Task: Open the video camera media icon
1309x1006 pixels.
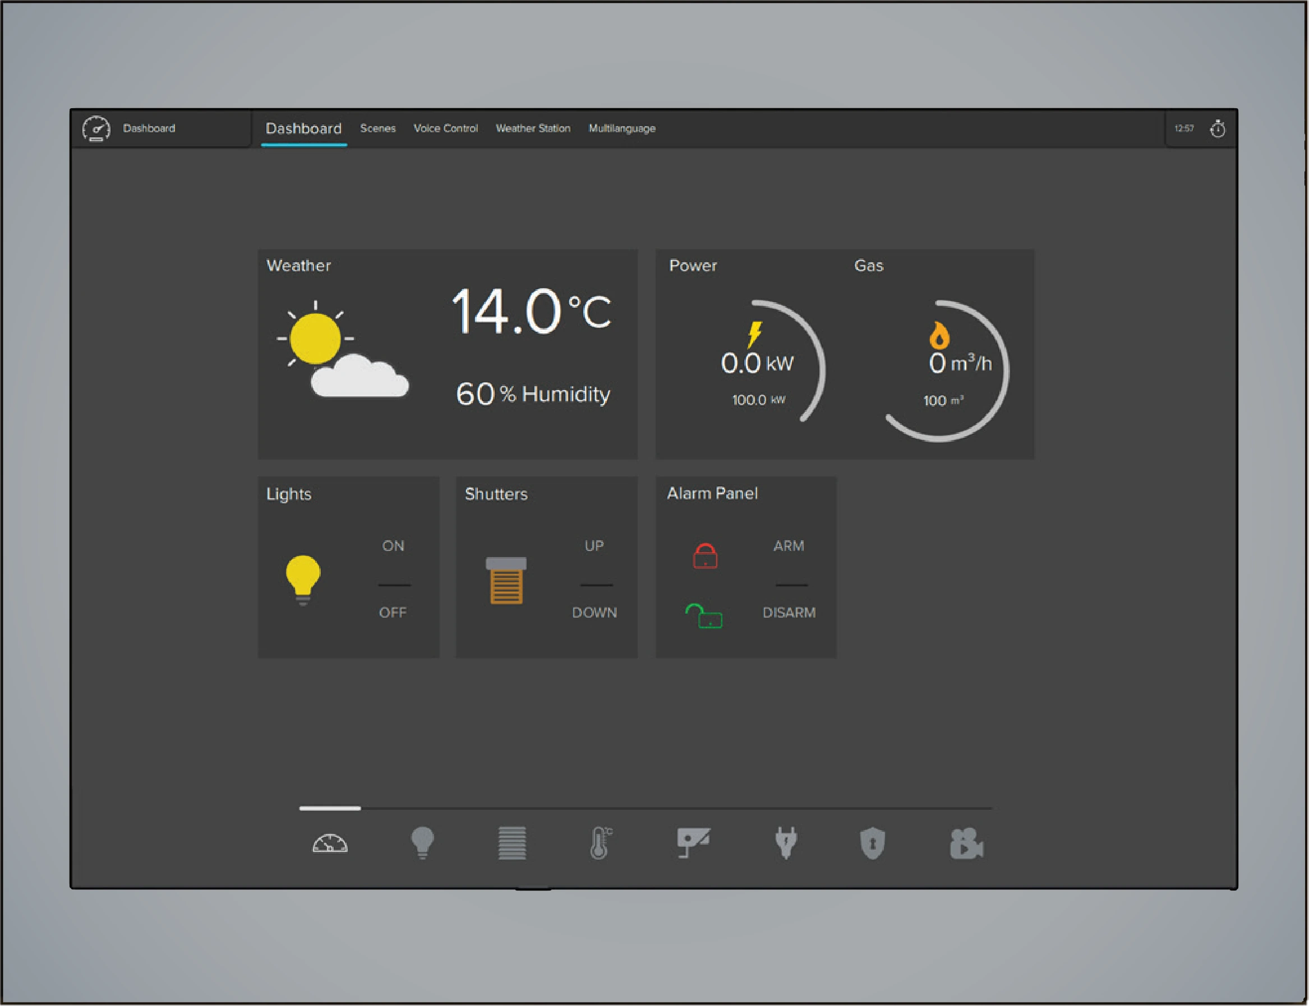Action: point(966,843)
